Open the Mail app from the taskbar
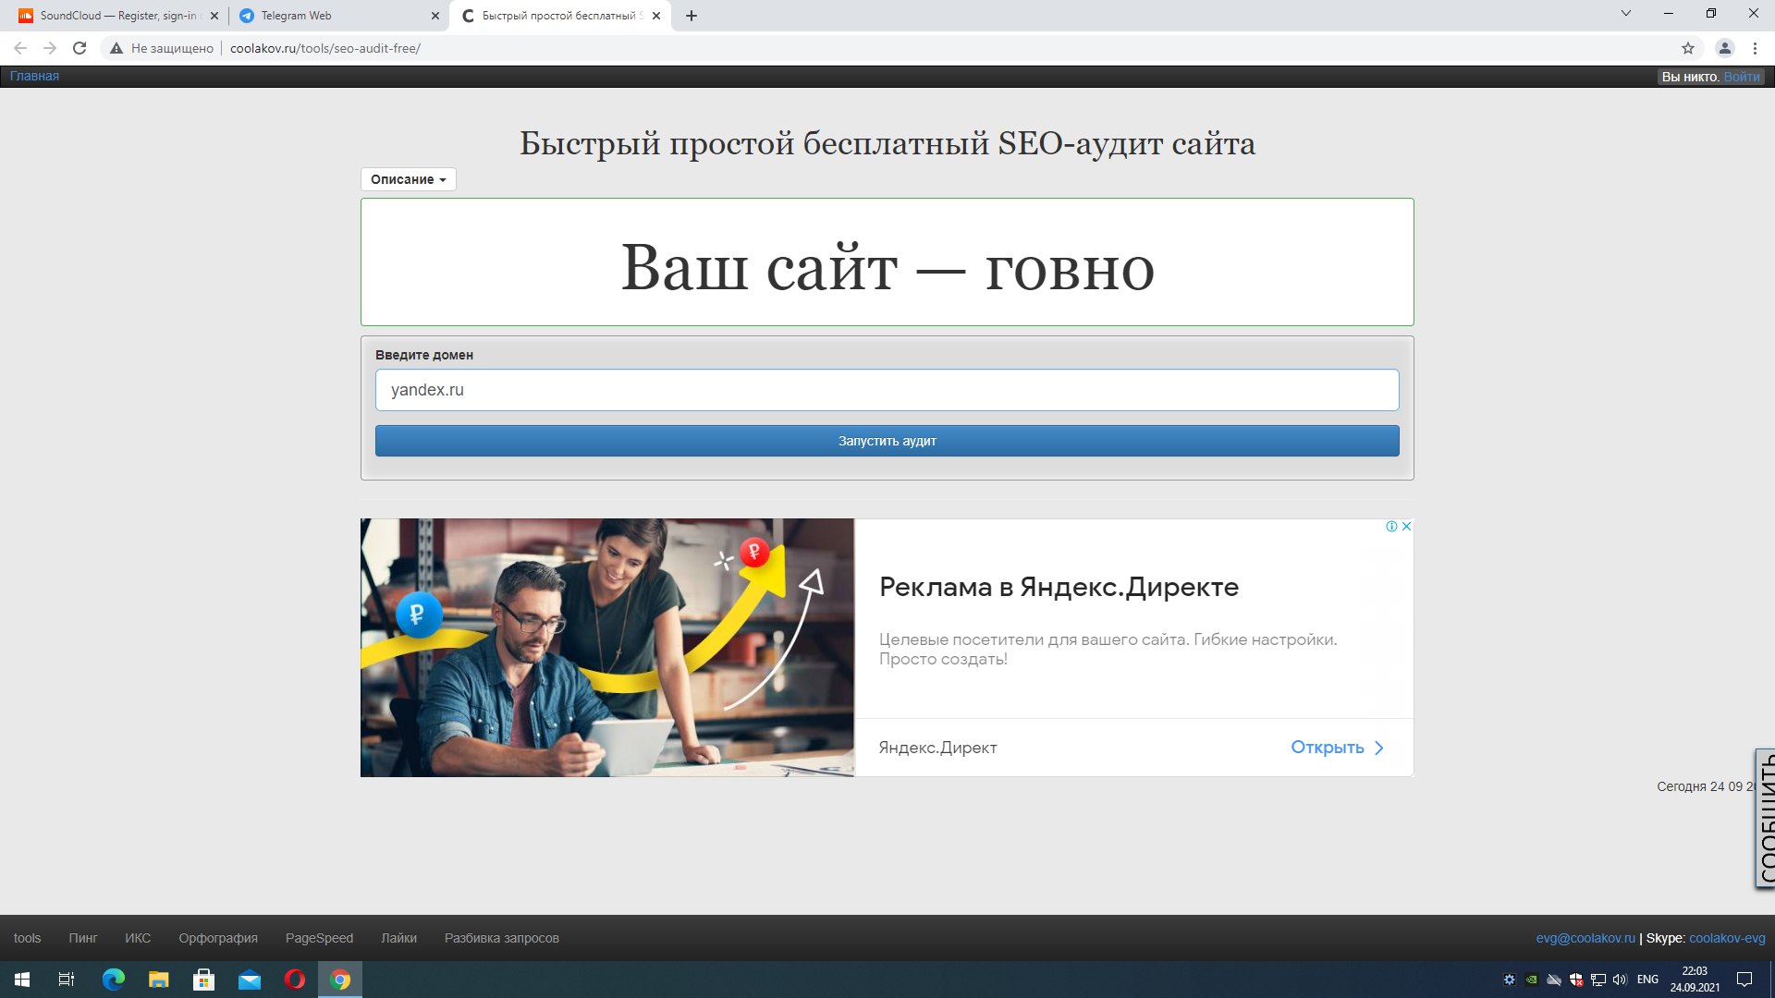This screenshot has height=998, width=1775. click(x=250, y=980)
